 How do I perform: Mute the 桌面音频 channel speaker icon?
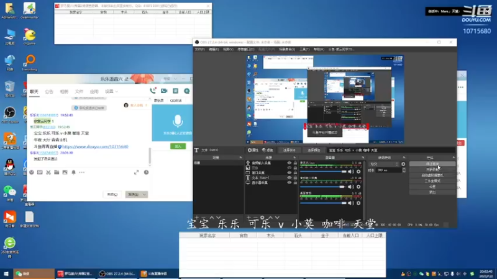pyautogui.click(x=350, y=203)
